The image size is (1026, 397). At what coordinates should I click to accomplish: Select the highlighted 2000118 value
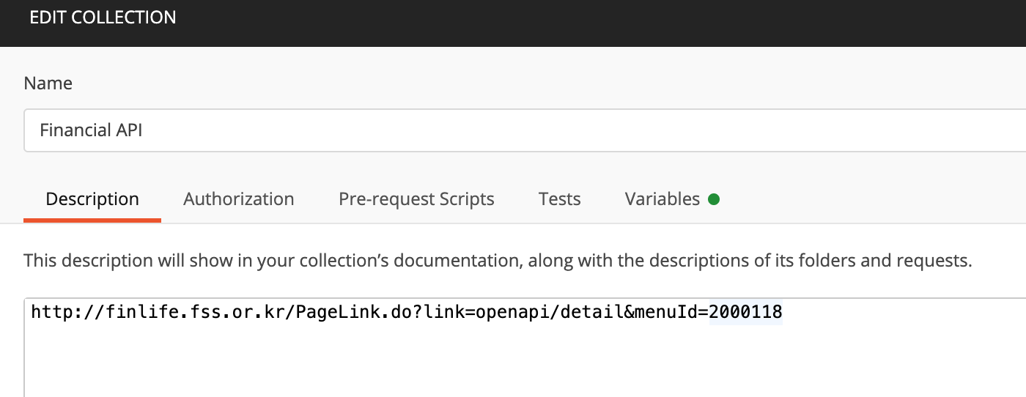(746, 313)
